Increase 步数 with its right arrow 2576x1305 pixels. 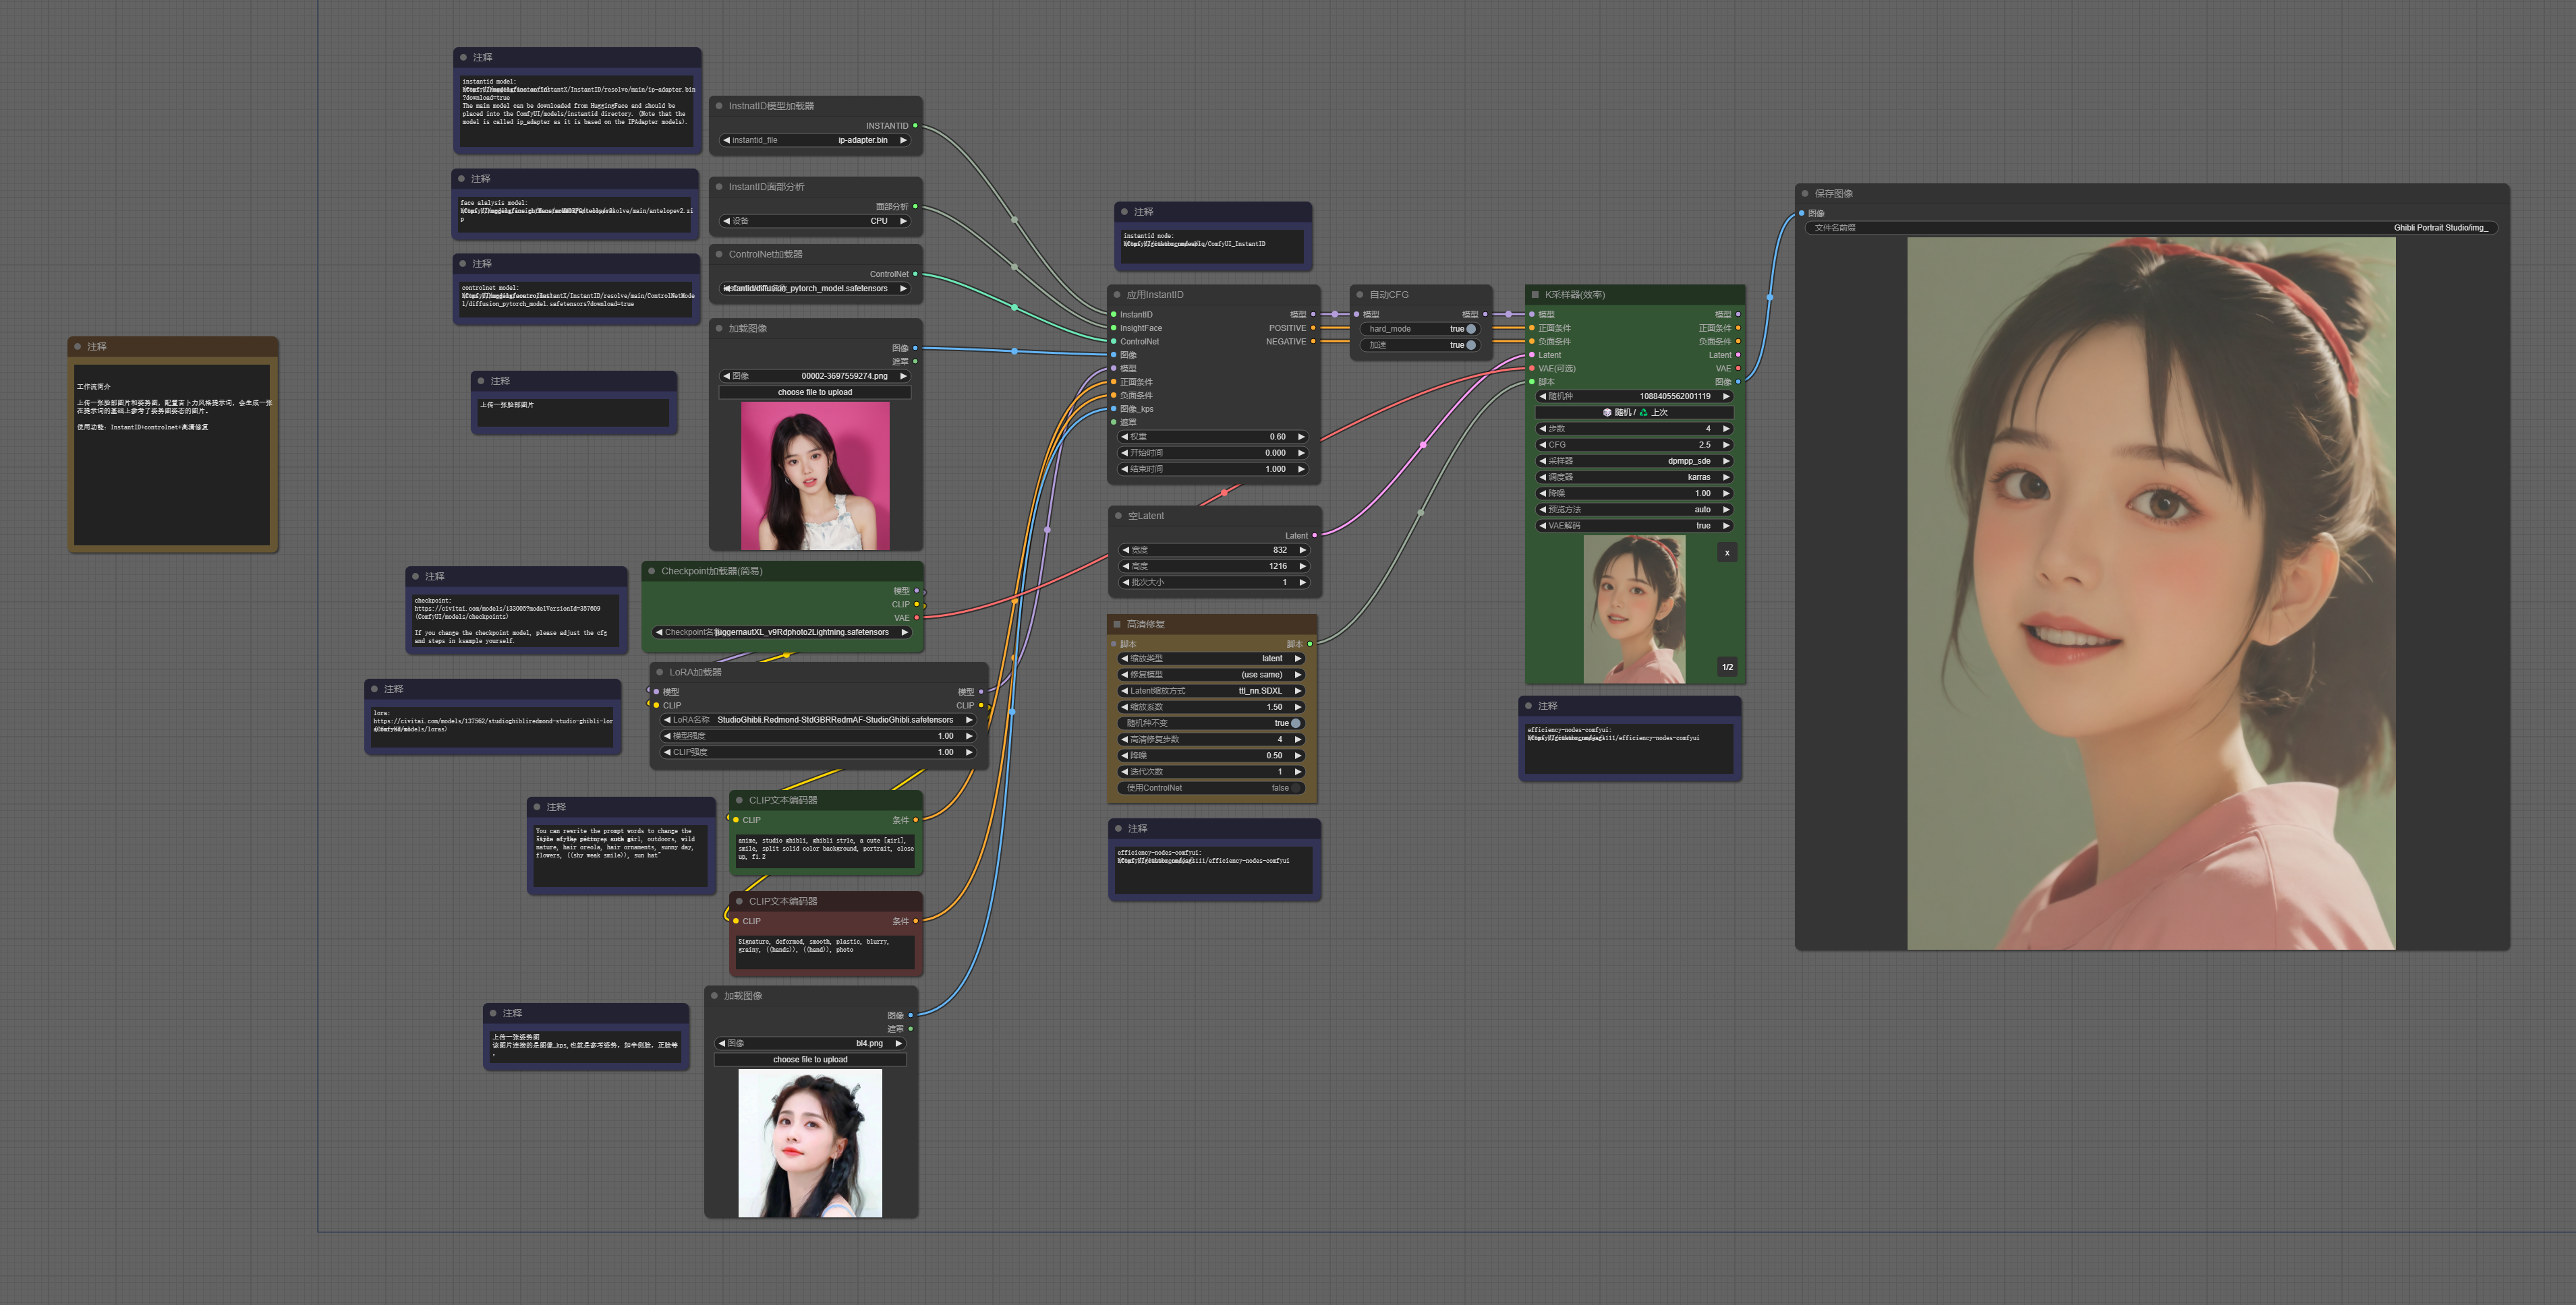click(1726, 429)
